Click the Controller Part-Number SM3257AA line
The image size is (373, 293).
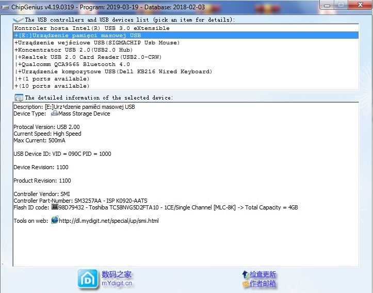80,201
